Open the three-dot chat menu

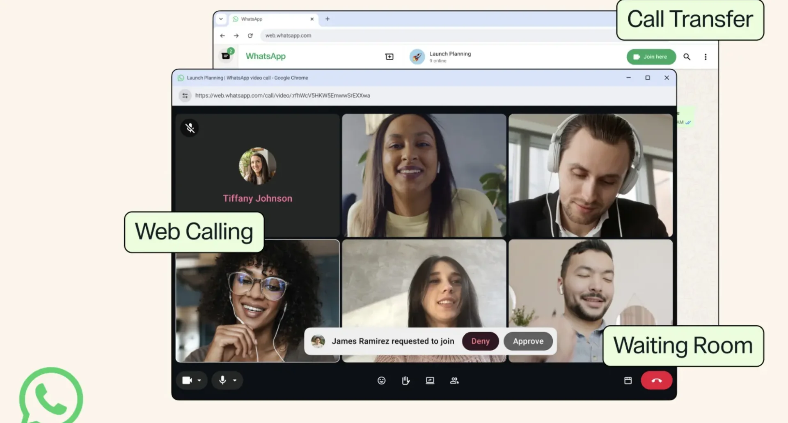[706, 57]
